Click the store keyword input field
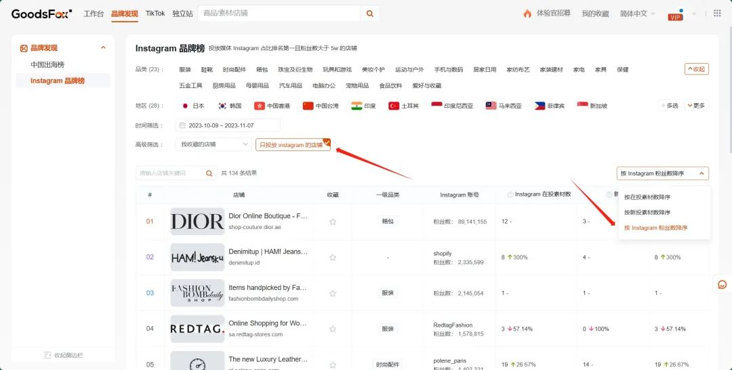The width and height of the screenshot is (732, 370). click(x=169, y=173)
